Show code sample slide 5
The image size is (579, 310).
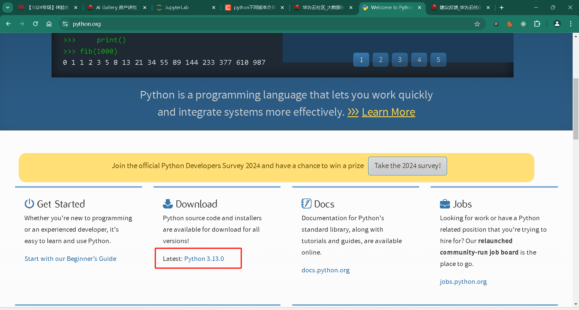(438, 60)
